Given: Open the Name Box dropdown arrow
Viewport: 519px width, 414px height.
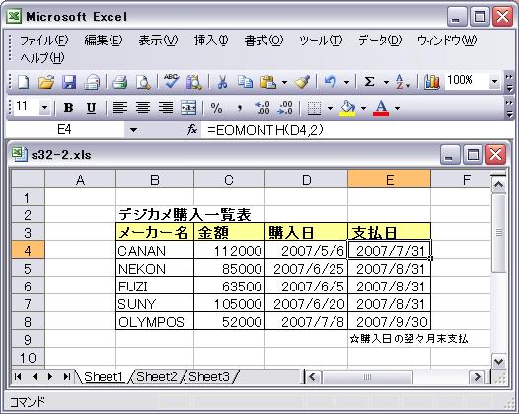Looking at the screenshot, I should [134, 130].
